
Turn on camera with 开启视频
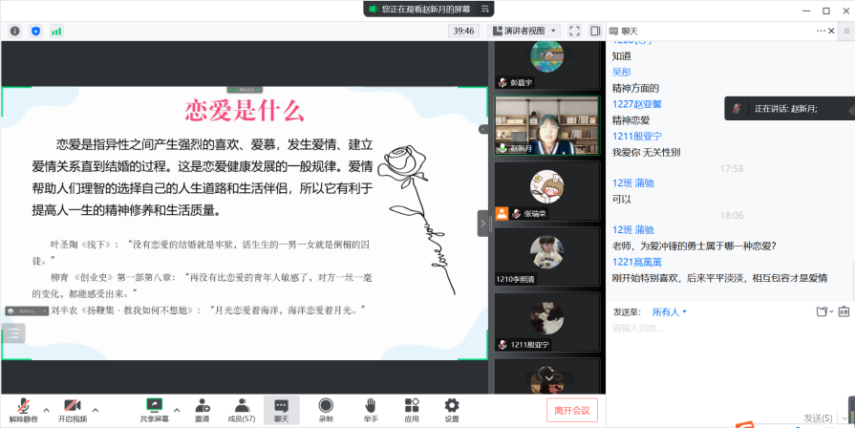click(x=73, y=411)
